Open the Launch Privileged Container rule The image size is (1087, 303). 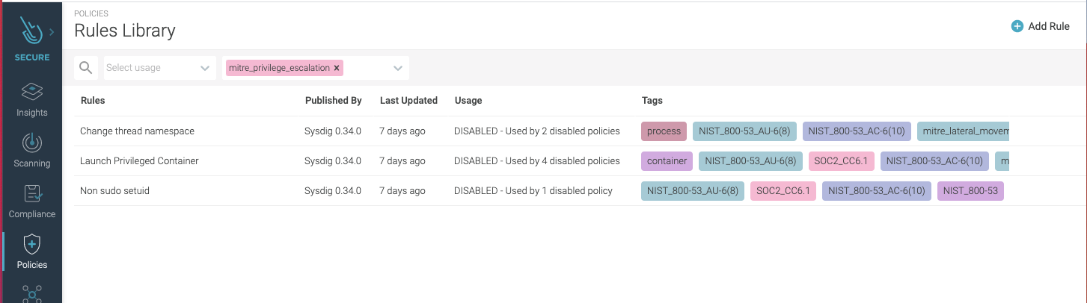(139, 161)
